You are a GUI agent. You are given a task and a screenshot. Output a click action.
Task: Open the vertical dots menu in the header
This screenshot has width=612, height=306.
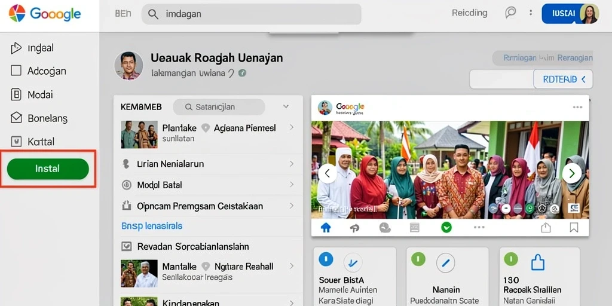pos(531,13)
